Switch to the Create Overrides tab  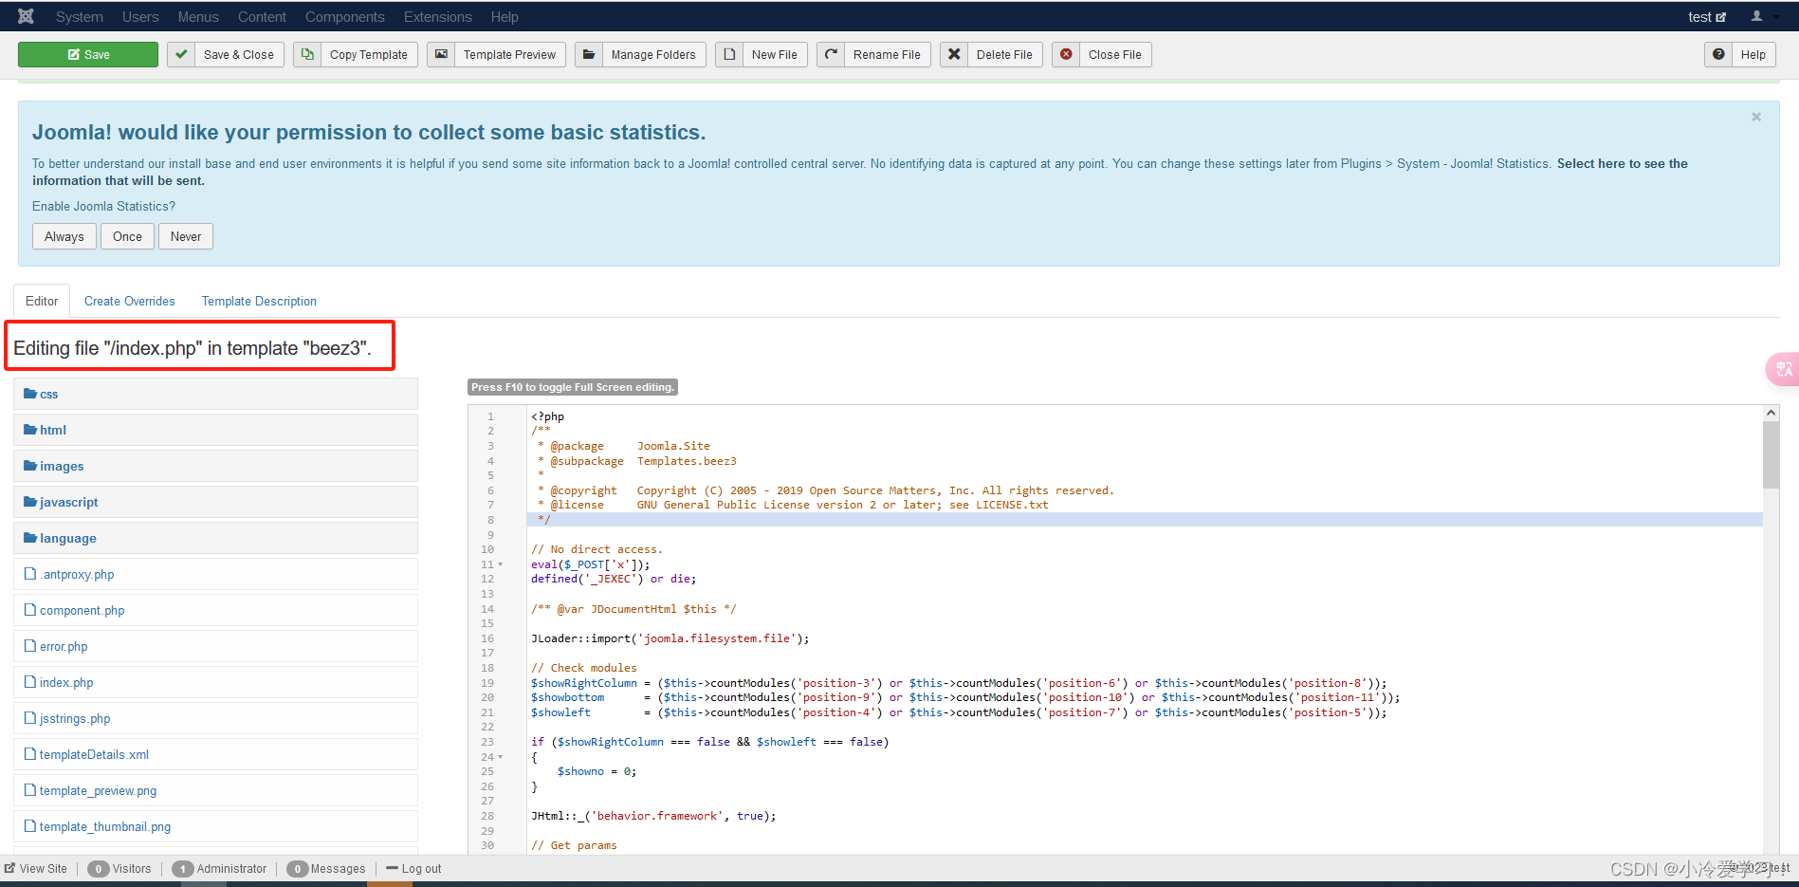point(130,301)
